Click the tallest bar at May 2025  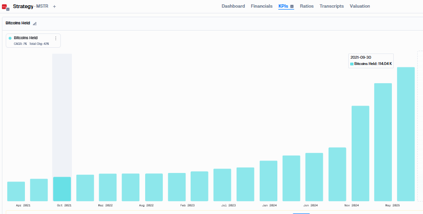click(406, 134)
